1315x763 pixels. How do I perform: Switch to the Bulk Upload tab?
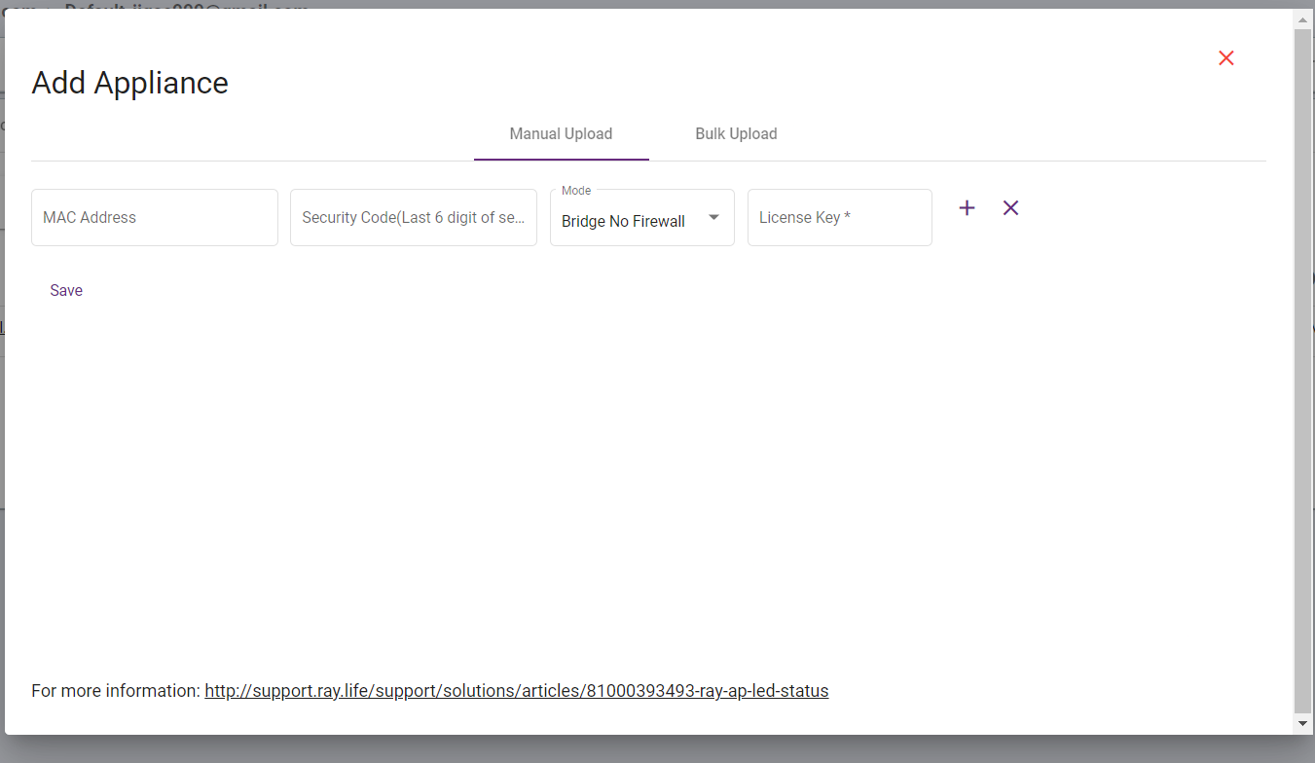[x=736, y=134]
